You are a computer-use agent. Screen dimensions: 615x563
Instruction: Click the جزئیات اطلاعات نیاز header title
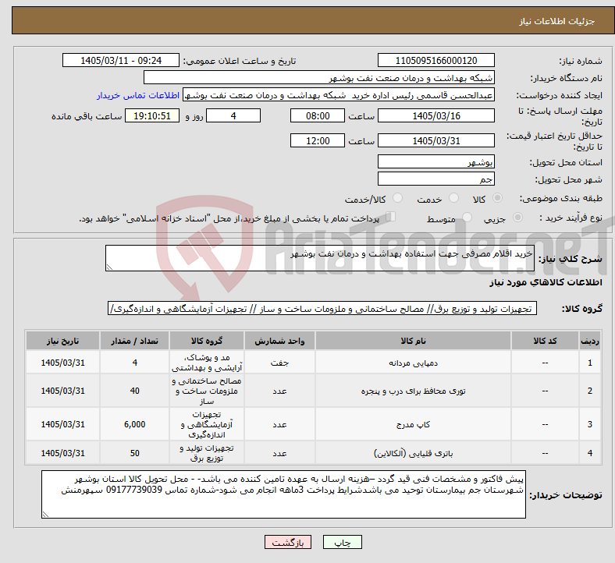coord(557,21)
